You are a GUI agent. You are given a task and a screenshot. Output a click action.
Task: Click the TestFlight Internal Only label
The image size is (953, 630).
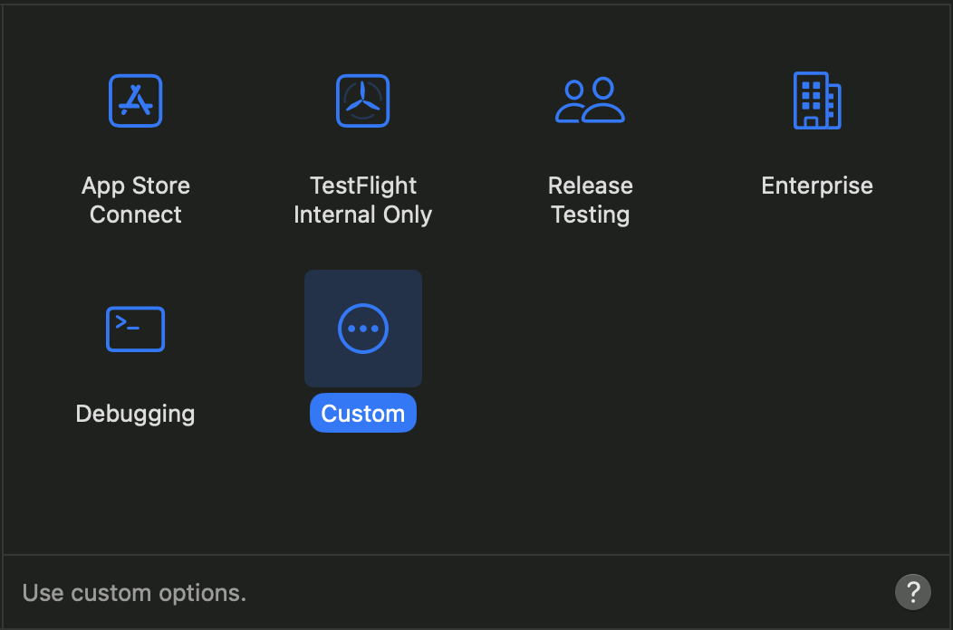click(x=363, y=200)
